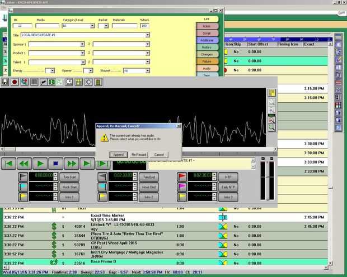This screenshot has width=347, height=277.
Task: Expand the Stopset dropdown showing No
Action: tap(147, 71)
